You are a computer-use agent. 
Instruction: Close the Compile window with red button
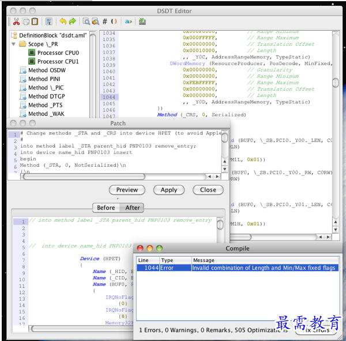pos(140,248)
